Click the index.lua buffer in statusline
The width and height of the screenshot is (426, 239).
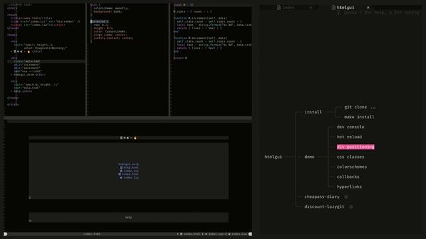tap(237, 234)
